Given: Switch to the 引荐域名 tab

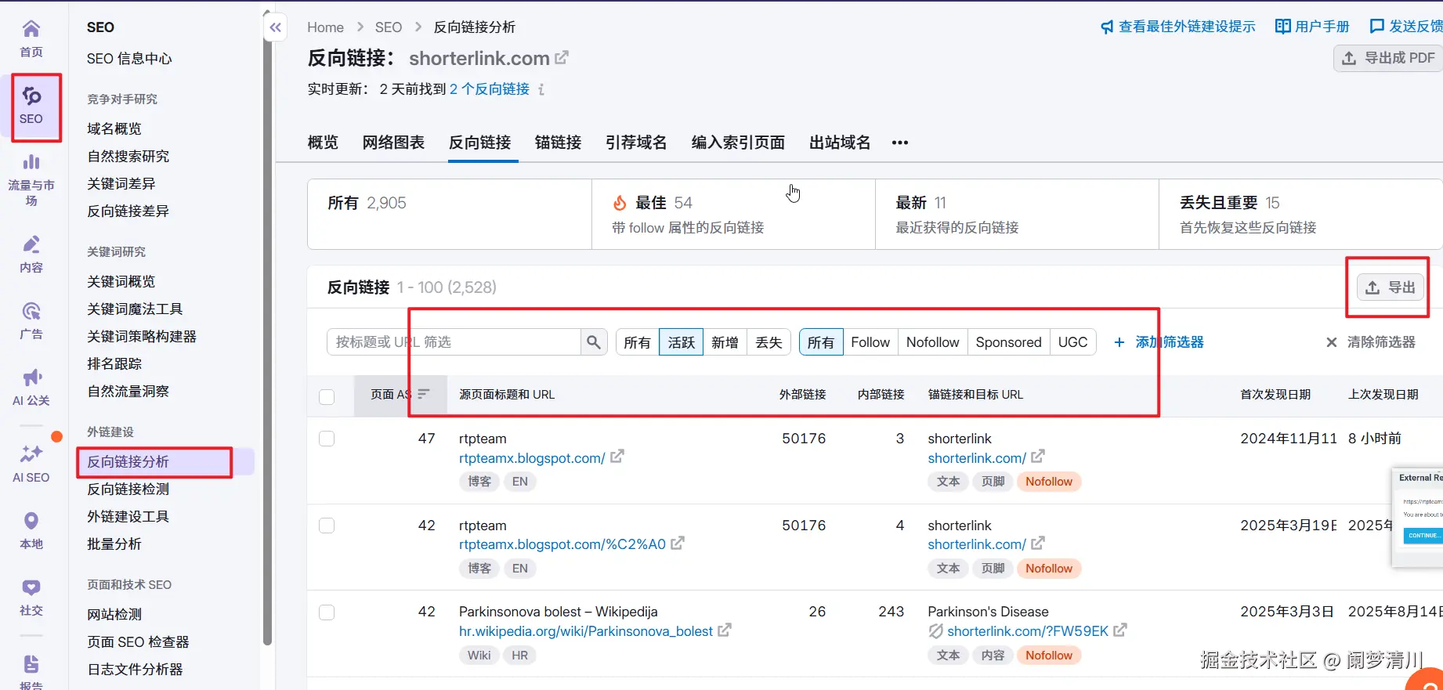Looking at the screenshot, I should [x=636, y=143].
